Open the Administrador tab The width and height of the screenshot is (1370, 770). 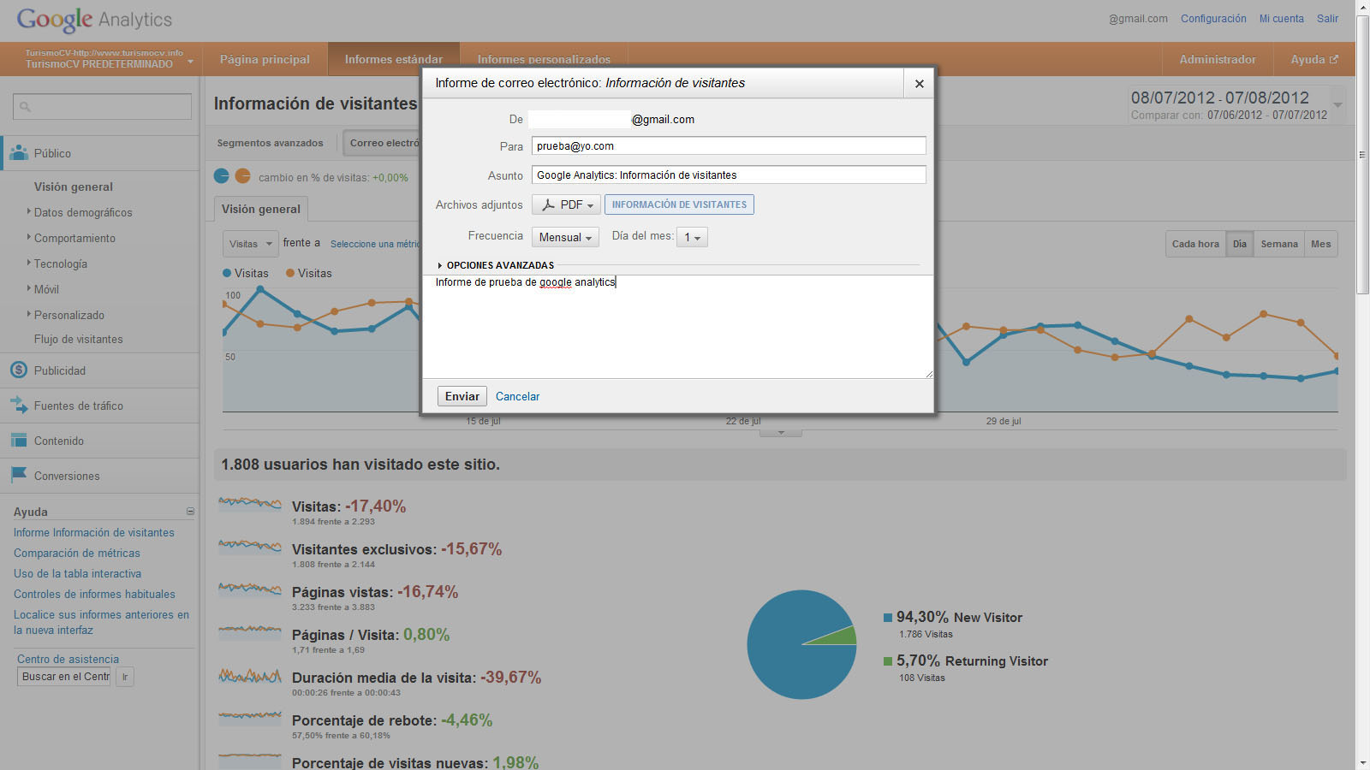pyautogui.click(x=1218, y=59)
